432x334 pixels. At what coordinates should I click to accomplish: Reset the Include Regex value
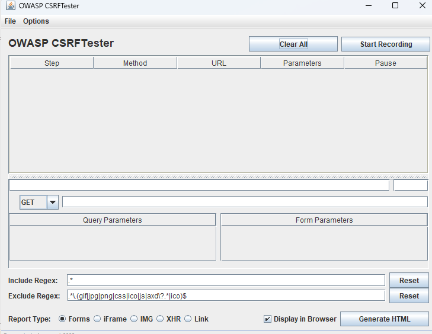coord(409,280)
